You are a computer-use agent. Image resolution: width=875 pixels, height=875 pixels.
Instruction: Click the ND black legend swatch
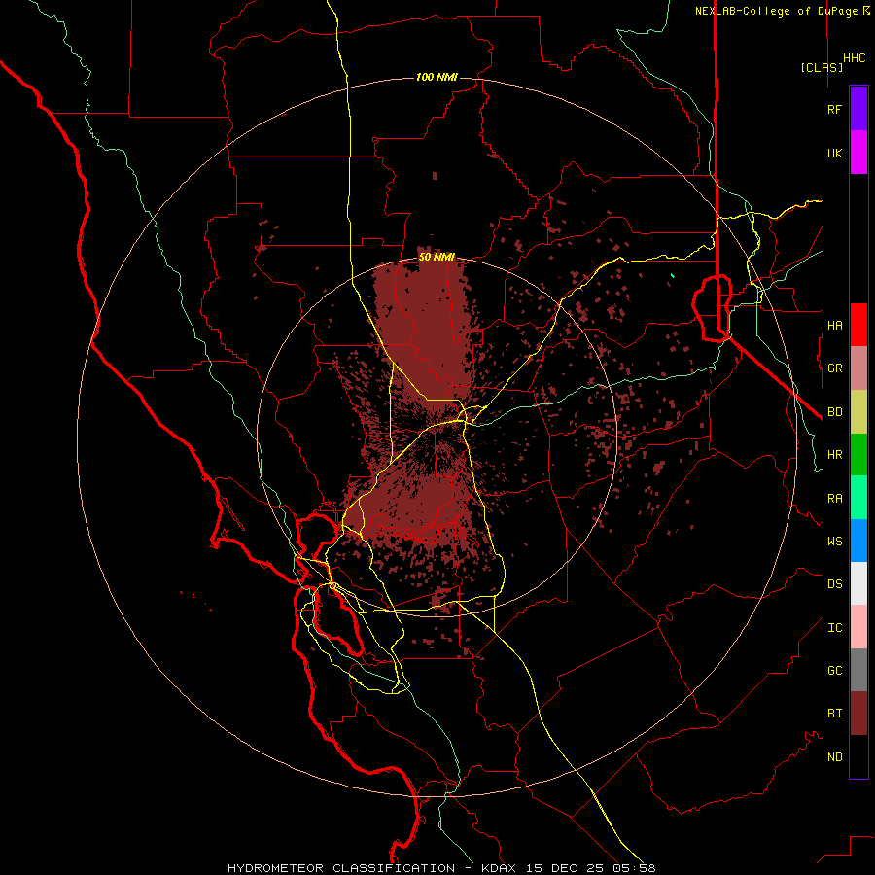click(x=858, y=756)
